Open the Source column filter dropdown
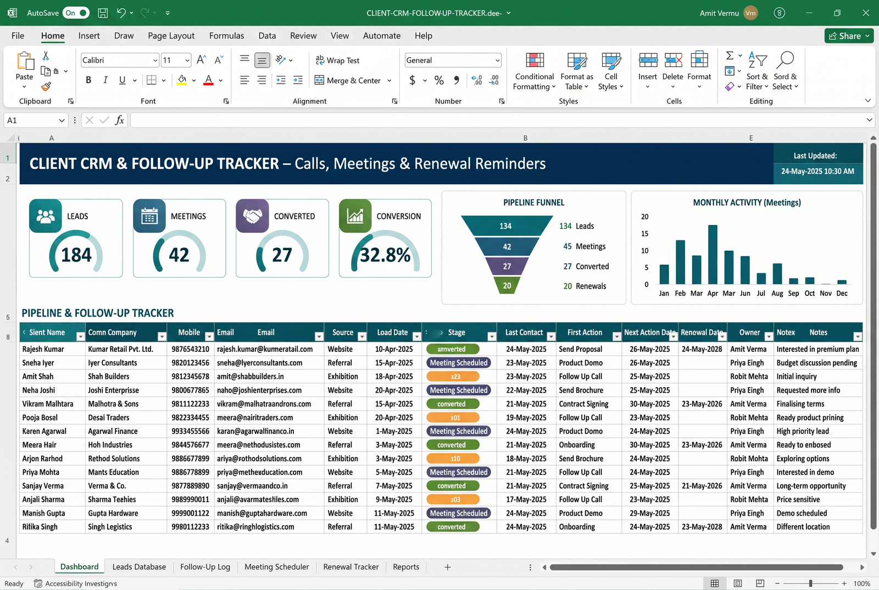This screenshot has height=590, width=879. tap(361, 337)
